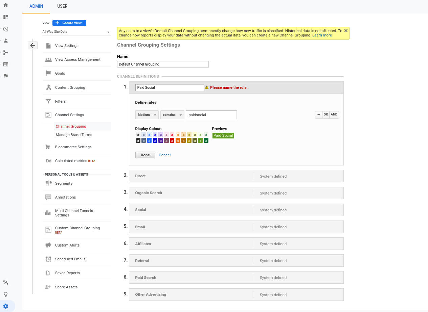Open the Learn more link

(321, 35)
